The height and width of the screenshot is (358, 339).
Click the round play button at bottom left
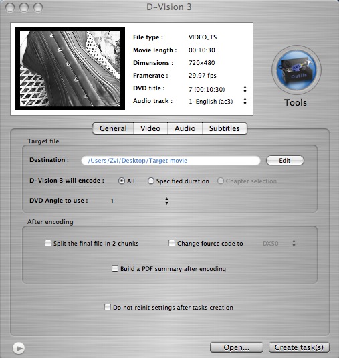[19, 348]
